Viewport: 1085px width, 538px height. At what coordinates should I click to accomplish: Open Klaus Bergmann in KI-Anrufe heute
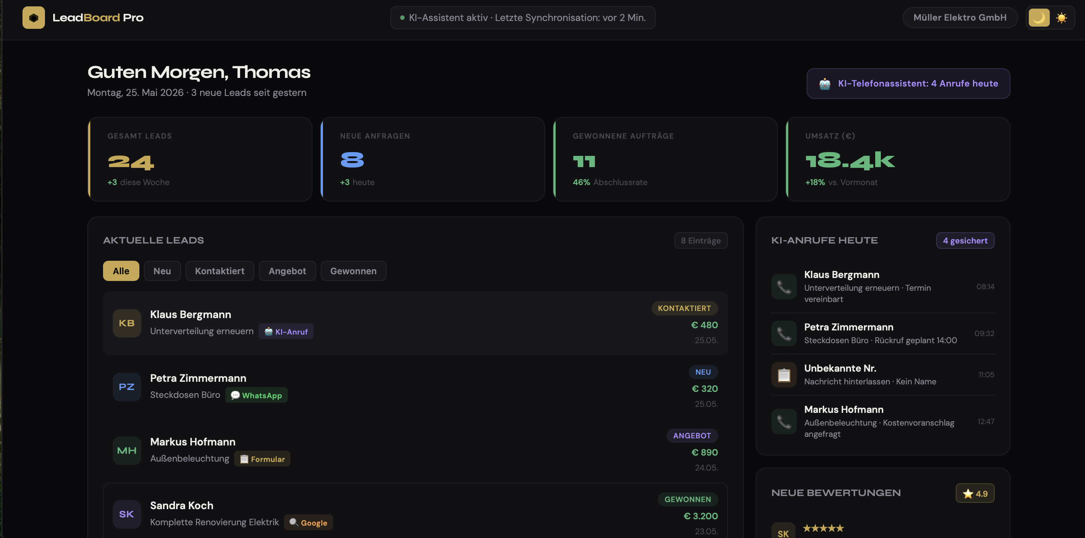pos(883,287)
